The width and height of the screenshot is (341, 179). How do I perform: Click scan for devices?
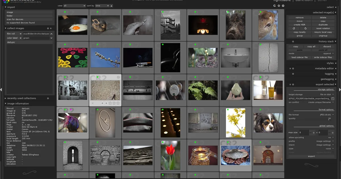click(x=29, y=19)
